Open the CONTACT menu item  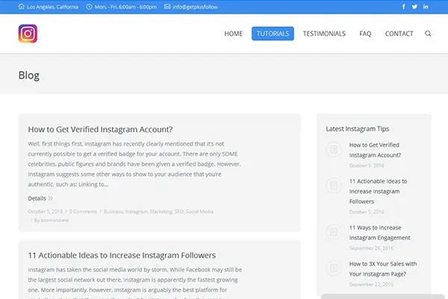tap(399, 34)
